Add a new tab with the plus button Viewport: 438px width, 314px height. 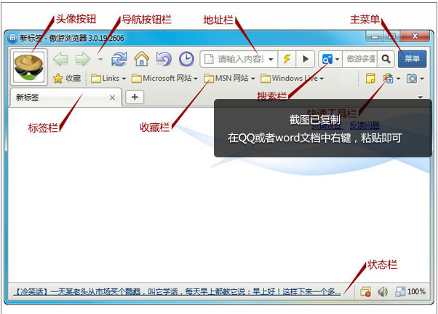point(135,97)
